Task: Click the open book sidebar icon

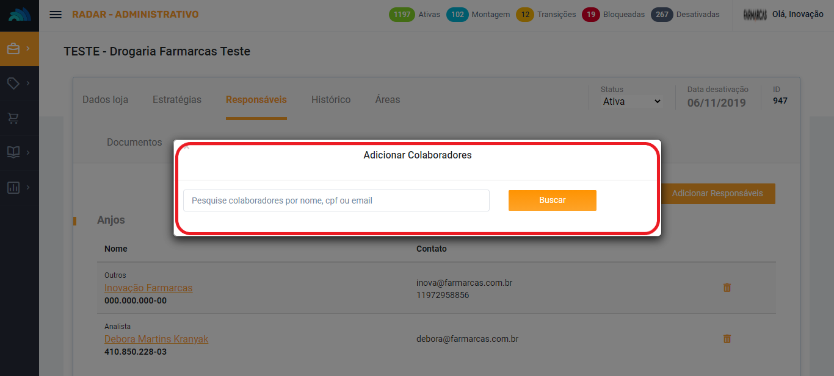Action: [x=13, y=152]
